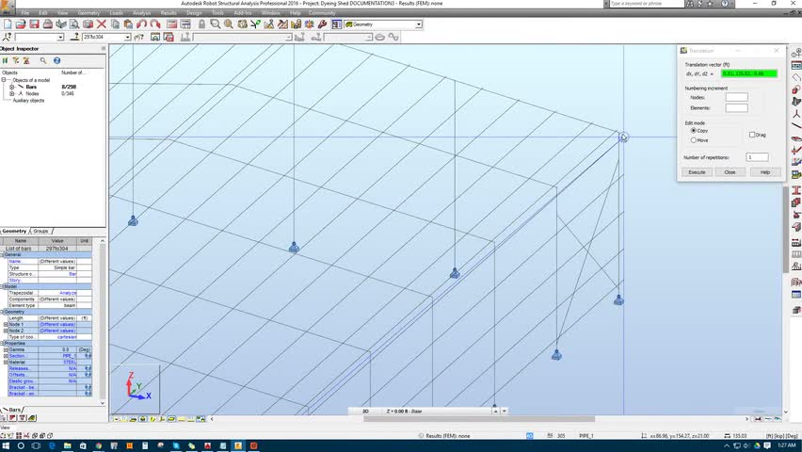Activate the zoom window magnifier icon
Screen dimensions: 802x452
pyautogui.click(x=215, y=24)
